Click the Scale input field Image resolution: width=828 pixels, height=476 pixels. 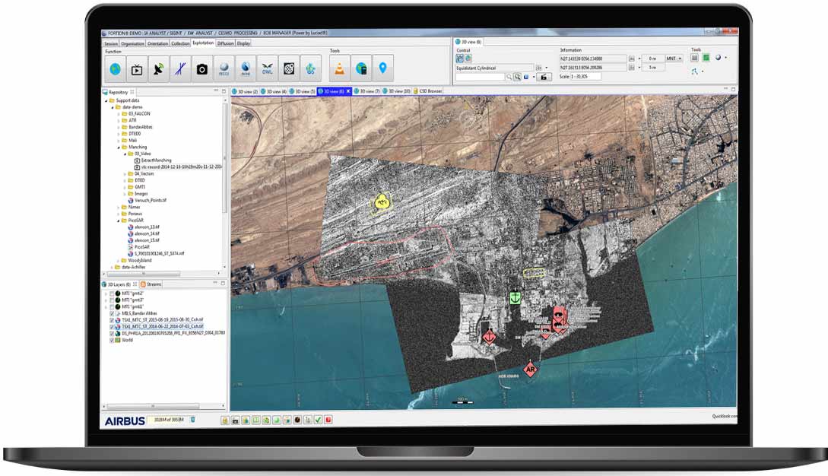pyautogui.click(x=585, y=76)
